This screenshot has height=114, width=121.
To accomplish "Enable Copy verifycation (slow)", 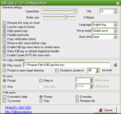I will pyautogui.click(x=4, y=39).
